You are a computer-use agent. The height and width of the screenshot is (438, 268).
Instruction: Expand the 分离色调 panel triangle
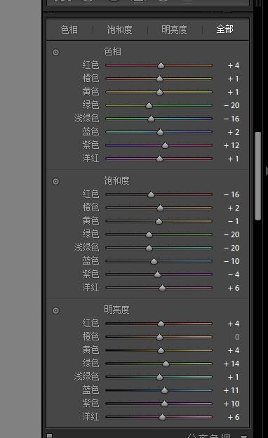[243, 436]
